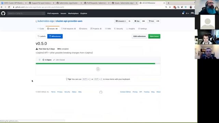The height and width of the screenshot is (123, 219).
Task: Click Edit milestone button
Action: [139, 36]
